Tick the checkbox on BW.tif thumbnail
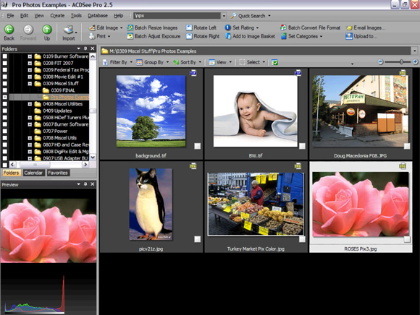The width and height of the screenshot is (420, 315). point(302,146)
